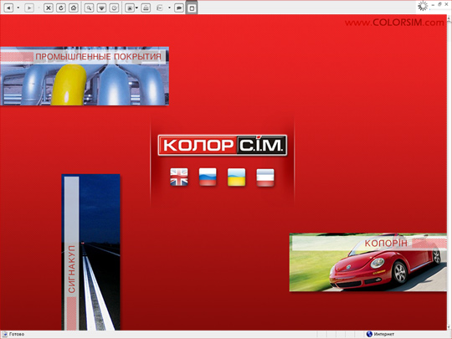Restore the window with the restore button
The height and width of the screenshot is (339, 452).
(439, 4)
